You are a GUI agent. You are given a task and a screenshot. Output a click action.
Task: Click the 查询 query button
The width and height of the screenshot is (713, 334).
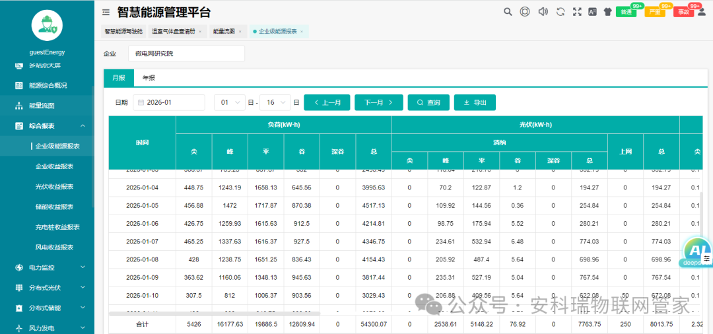coord(429,103)
